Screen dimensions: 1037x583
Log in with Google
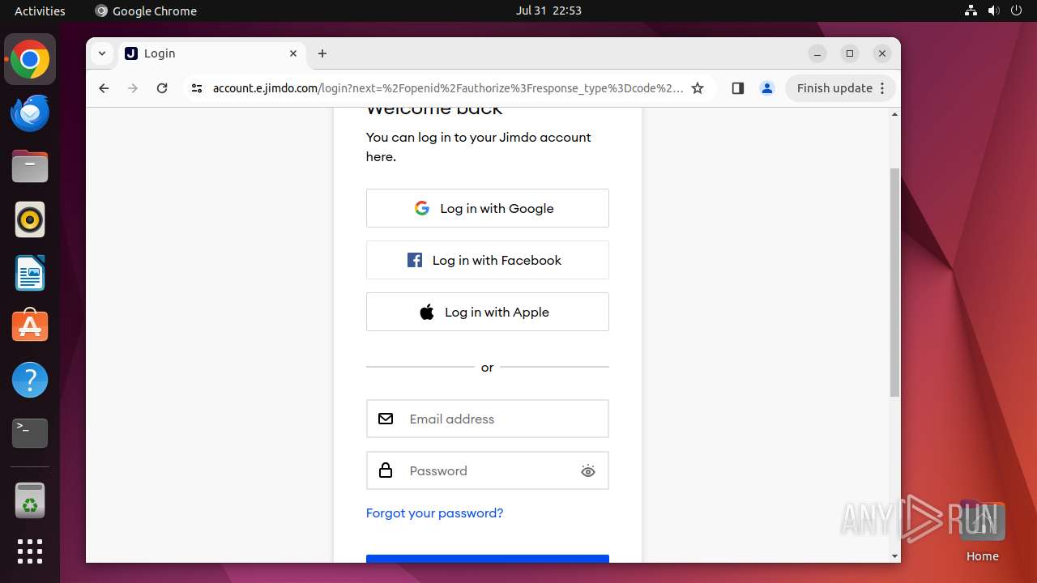(487, 208)
